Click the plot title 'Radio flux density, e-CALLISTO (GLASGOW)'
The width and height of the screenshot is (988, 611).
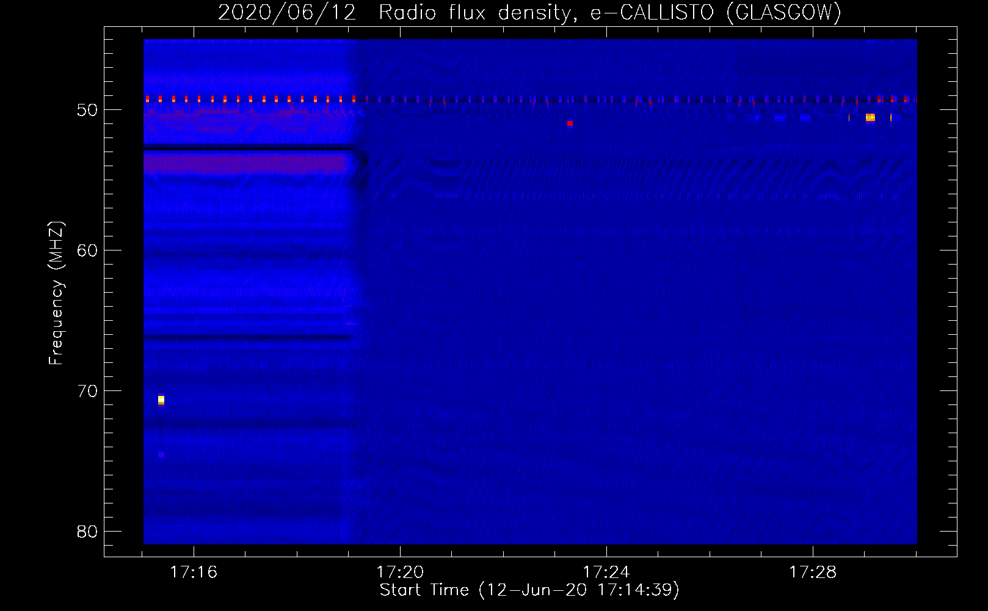(609, 12)
